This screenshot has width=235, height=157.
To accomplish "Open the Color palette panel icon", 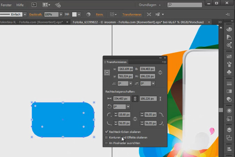I will [229, 29].
